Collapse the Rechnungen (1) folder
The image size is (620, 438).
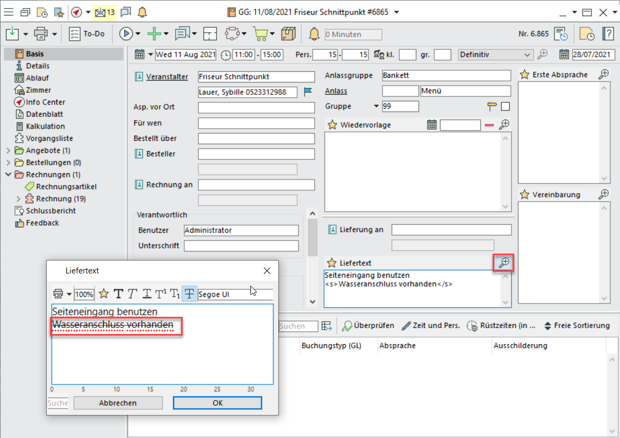(x=9, y=175)
